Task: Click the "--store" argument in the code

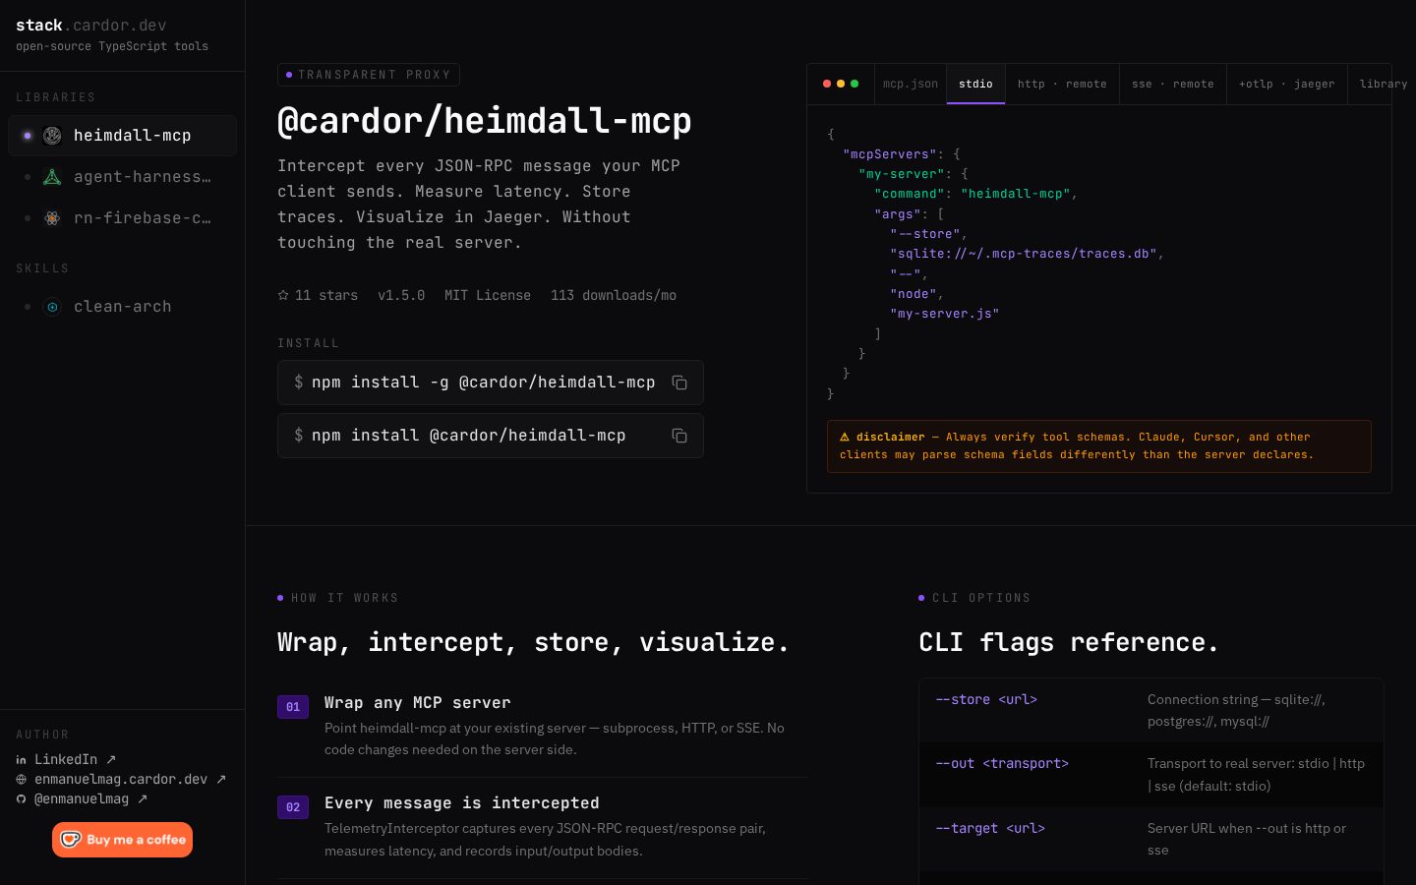Action: (925, 234)
